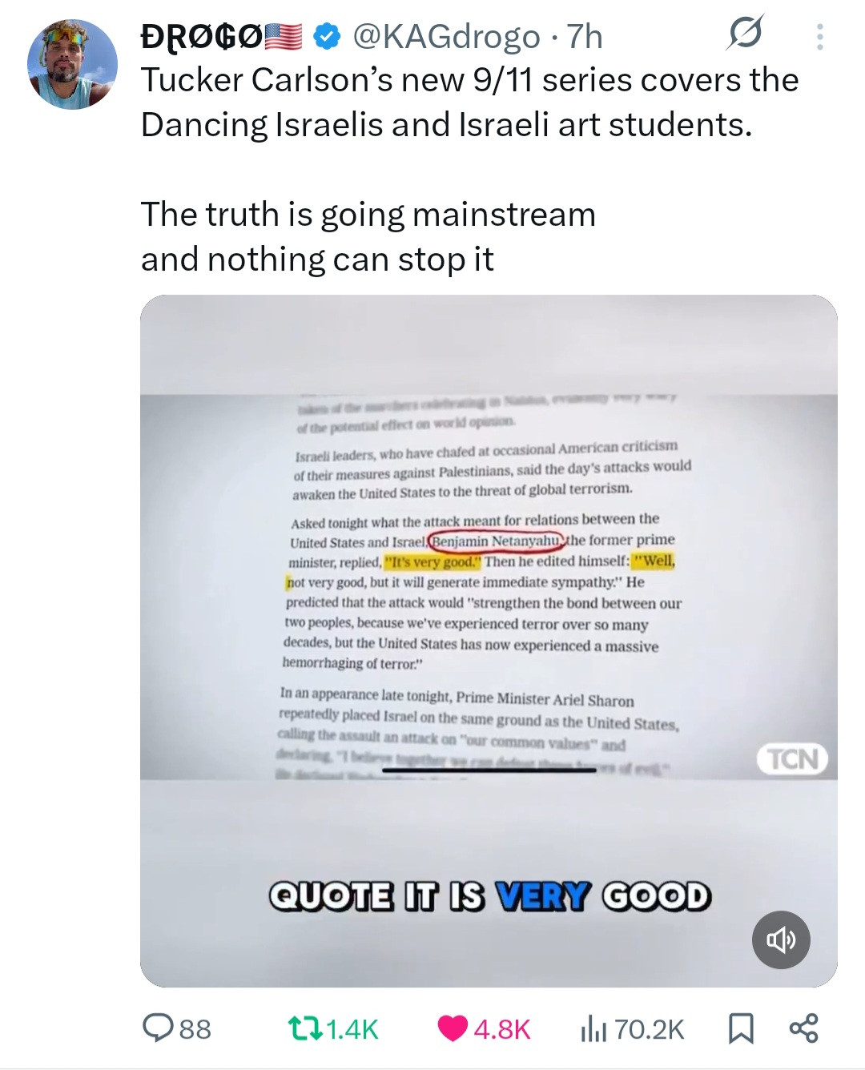The height and width of the screenshot is (1070, 865).
Task: Click the 1.4K reposts count
Action: coord(352,1029)
